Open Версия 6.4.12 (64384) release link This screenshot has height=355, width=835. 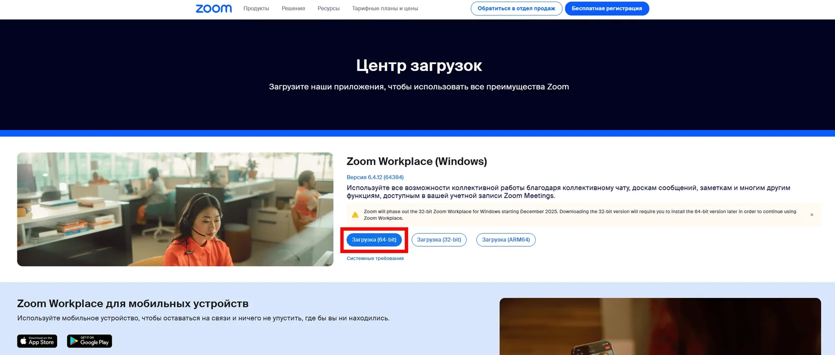click(375, 177)
